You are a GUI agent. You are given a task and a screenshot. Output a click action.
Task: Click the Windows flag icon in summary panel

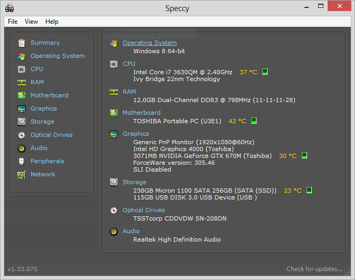(x=114, y=43)
